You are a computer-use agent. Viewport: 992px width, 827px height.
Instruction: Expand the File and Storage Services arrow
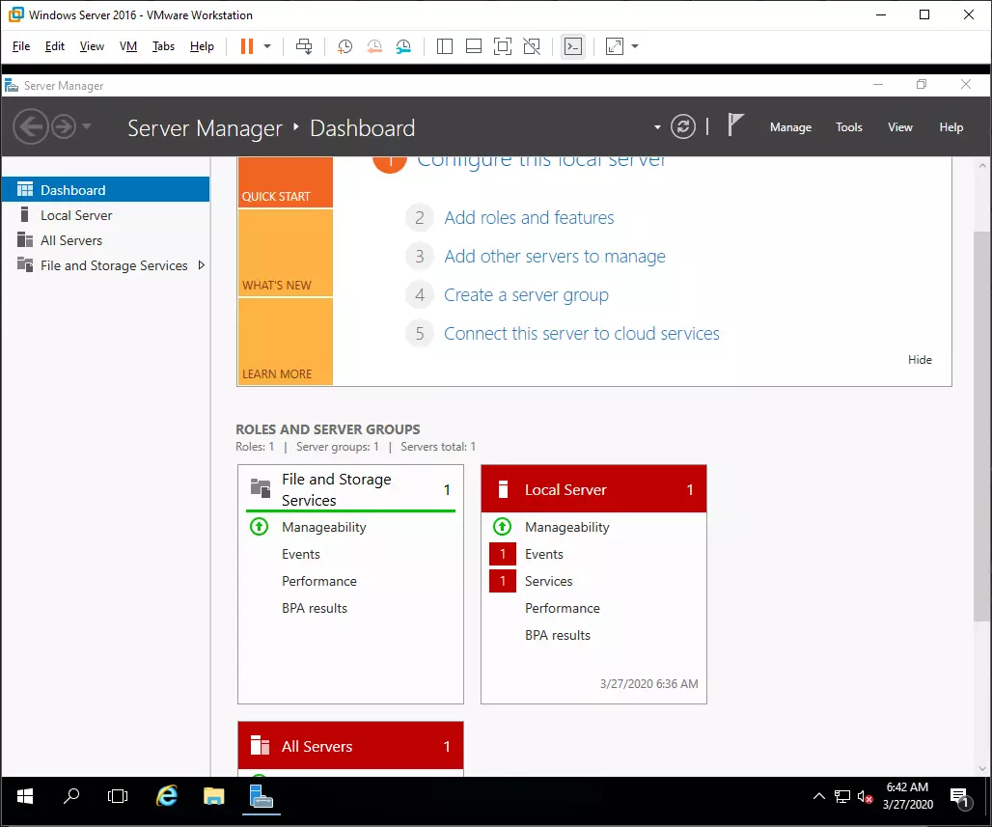(x=201, y=265)
